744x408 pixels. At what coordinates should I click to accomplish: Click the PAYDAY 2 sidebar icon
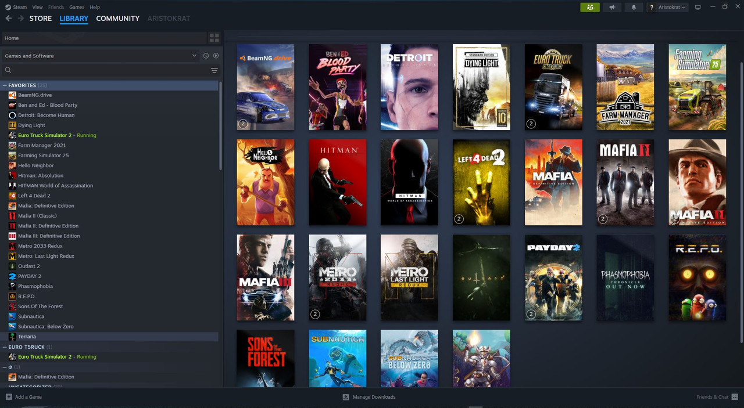(x=12, y=276)
